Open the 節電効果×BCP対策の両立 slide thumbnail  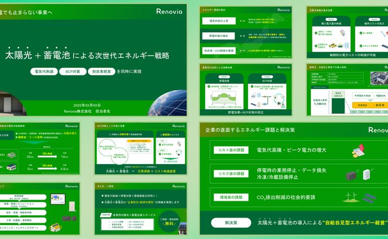click(246, 90)
